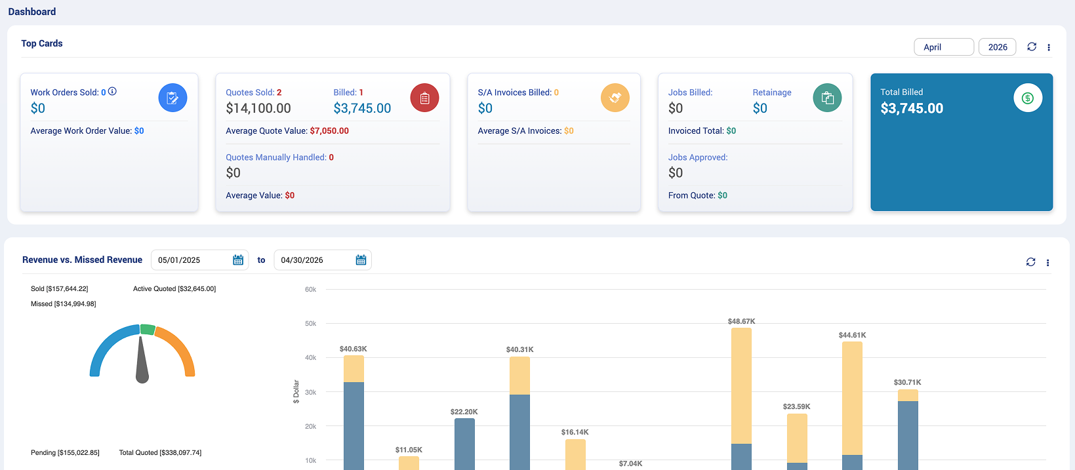Image resolution: width=1075 pixels, height=470 pixels.
Task: Click the info icon beside Work Orders Sold
Action: [x=112, y=91]
